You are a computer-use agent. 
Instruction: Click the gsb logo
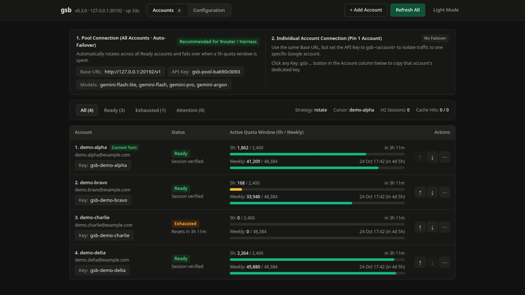pyautogui.click(x=66, y=10)
